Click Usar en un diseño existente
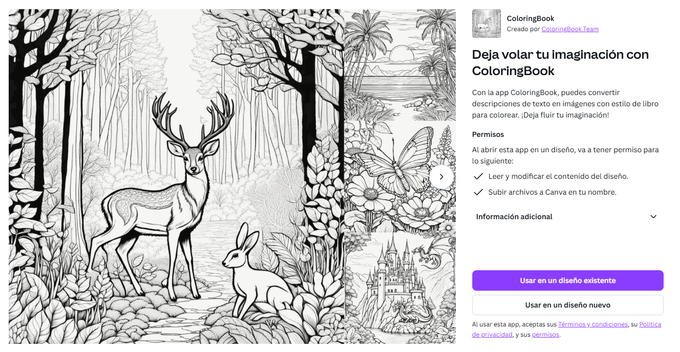 point(567,280)
